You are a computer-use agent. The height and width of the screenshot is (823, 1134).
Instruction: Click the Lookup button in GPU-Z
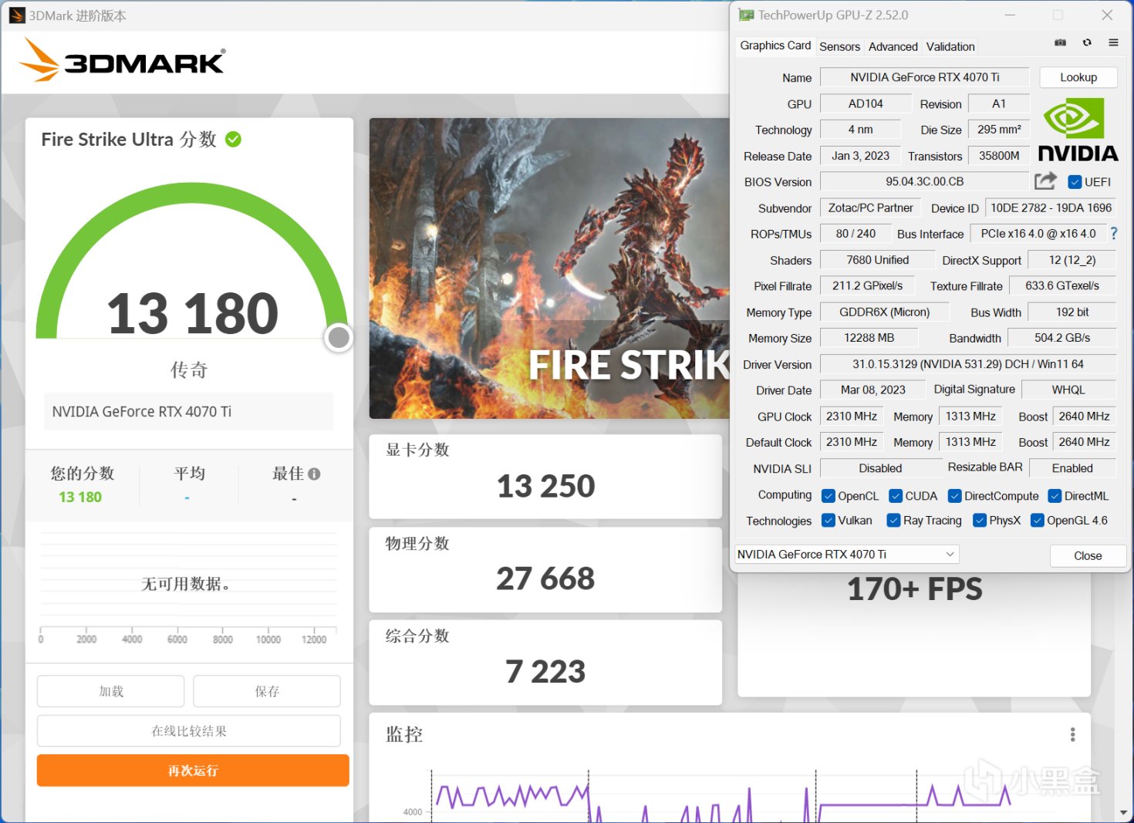point(1078,77)
